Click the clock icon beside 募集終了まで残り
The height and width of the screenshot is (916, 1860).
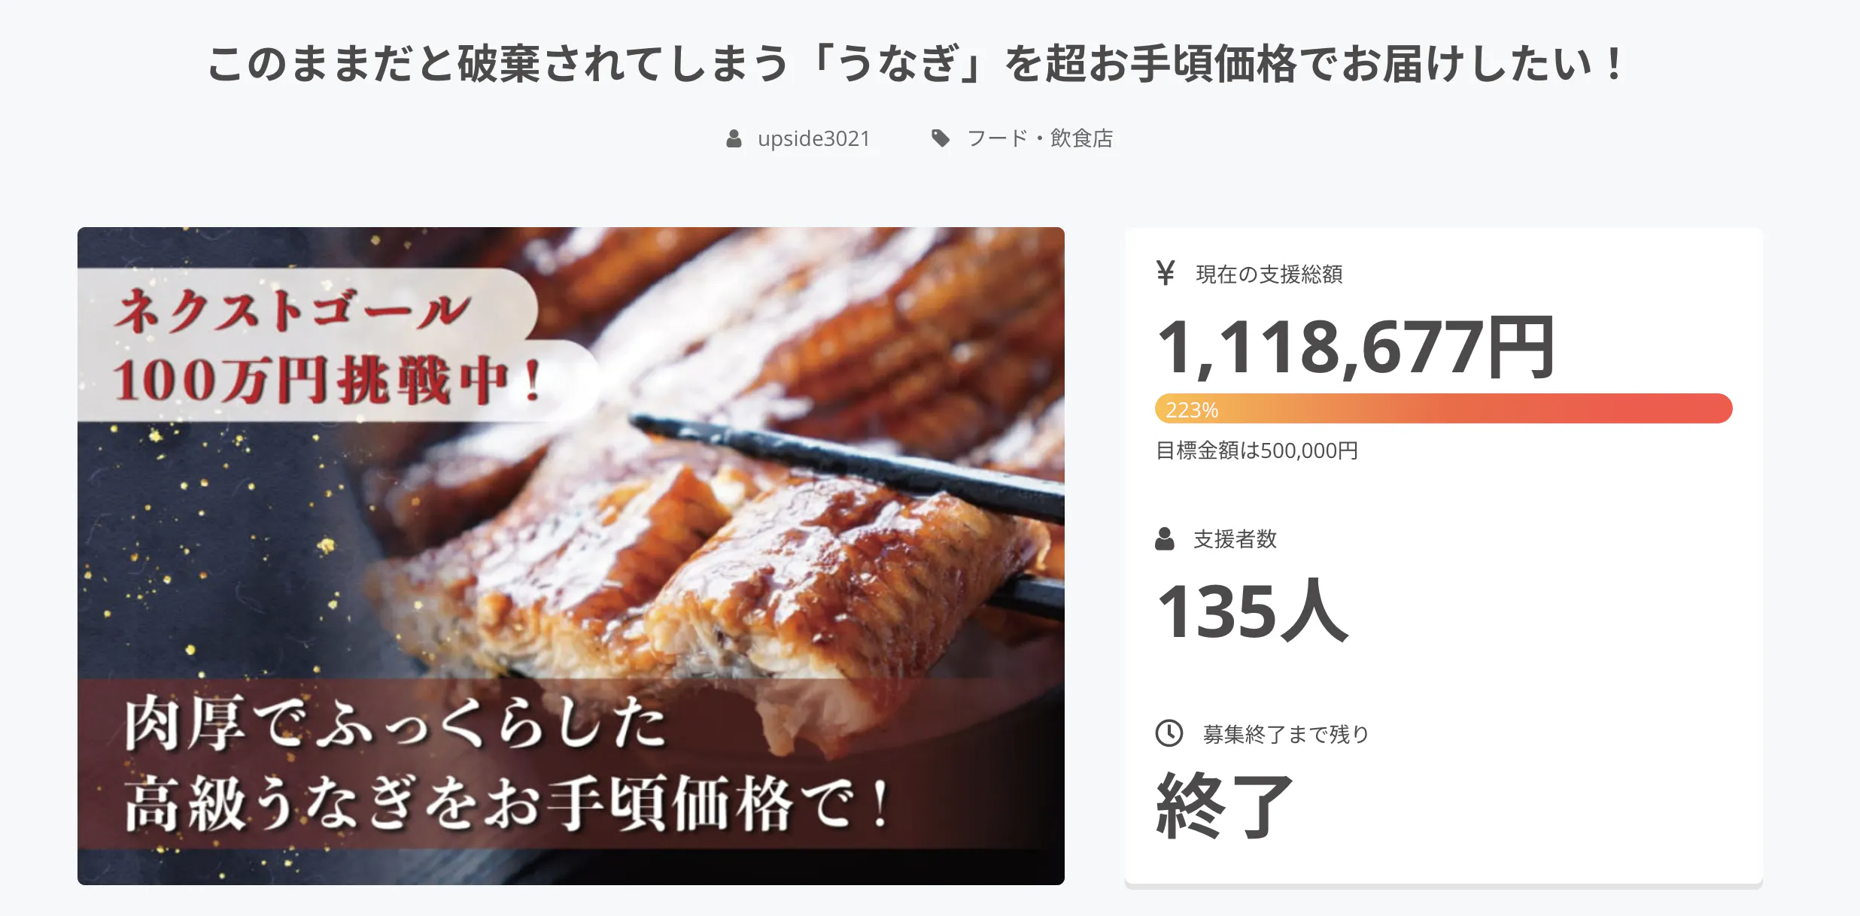(1169, 733)
